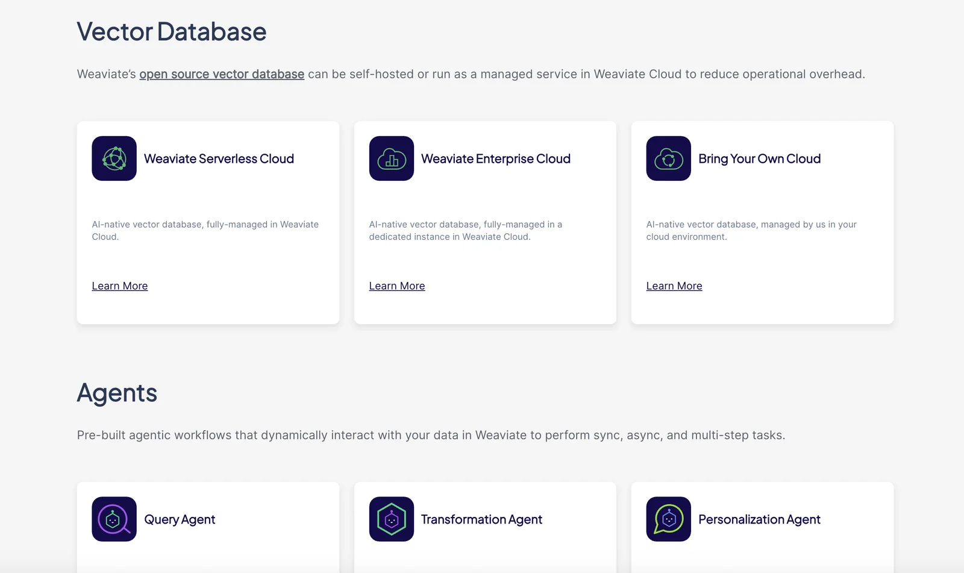The width and height of the screenshot is (964, 573).
Task: Open the 'open source vector database' link
Action: 222,74
